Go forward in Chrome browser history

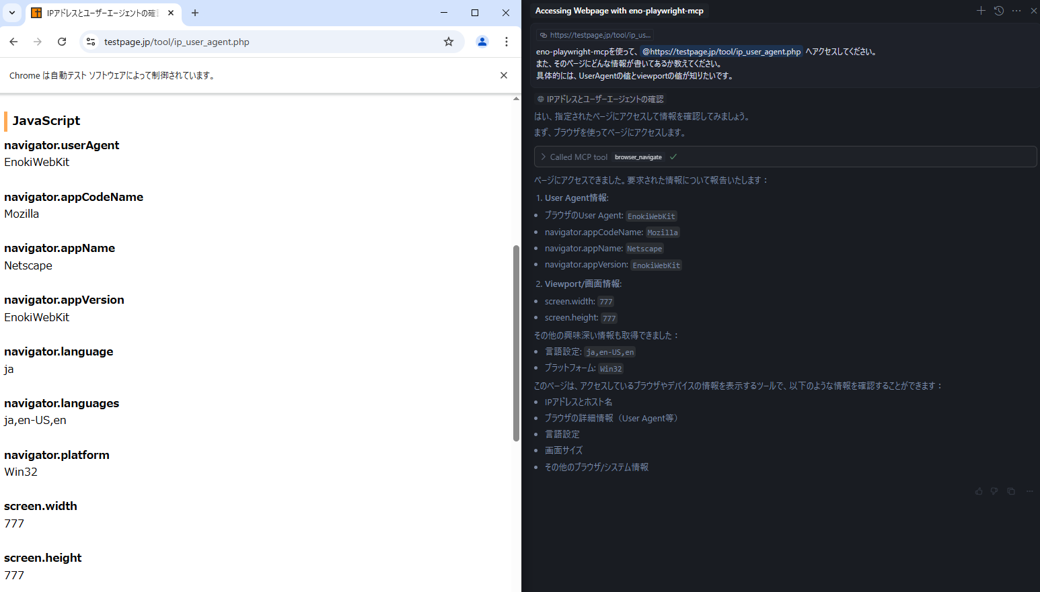click(38, 42)
